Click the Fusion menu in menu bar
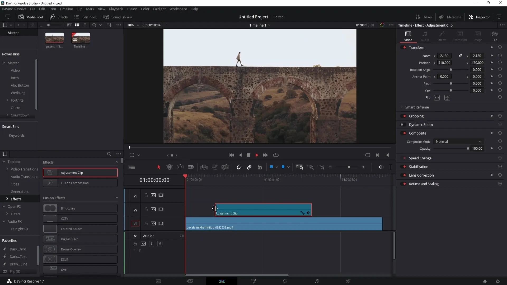Screen dimensions: 507x285 132,9
